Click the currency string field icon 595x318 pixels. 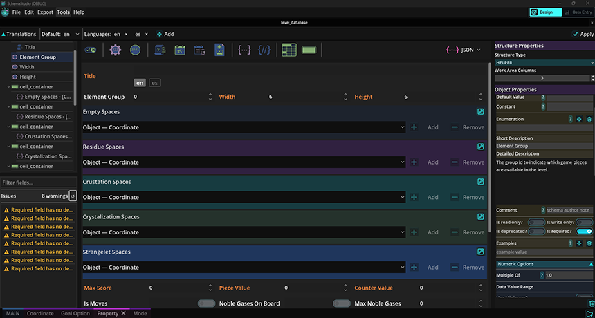tap(160, 50)
